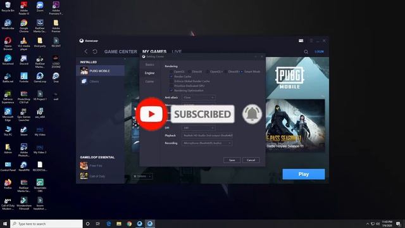The height and width of the screenshot is (228, 405).
Task: Toggle Prioritize Dedicated GPU checkbox
Action: point(171,86)
